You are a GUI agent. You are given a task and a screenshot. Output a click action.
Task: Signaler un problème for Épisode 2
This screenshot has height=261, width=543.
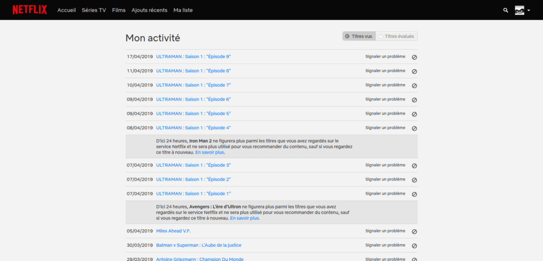[x=385, y=179]
